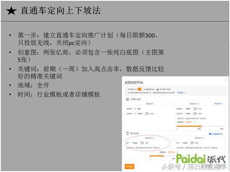Open the blue link right of computer 淘宝站外
Screen dimensions: 230x172
218,104
